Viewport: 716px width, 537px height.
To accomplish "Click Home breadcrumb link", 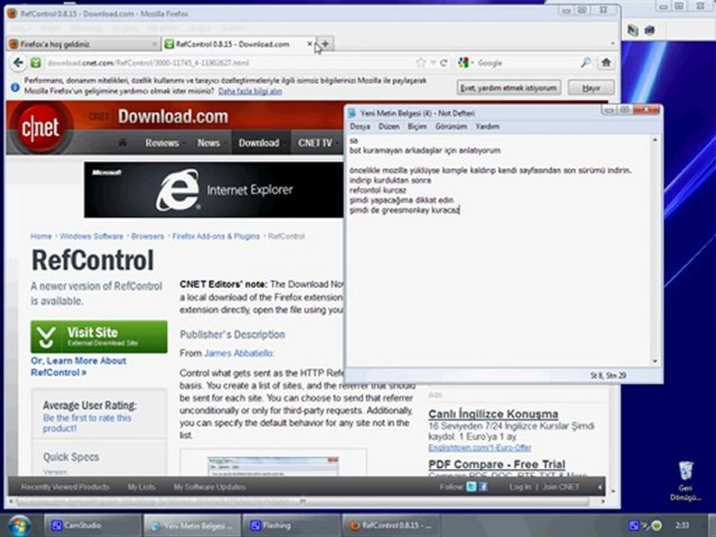I will pos(40,236).
